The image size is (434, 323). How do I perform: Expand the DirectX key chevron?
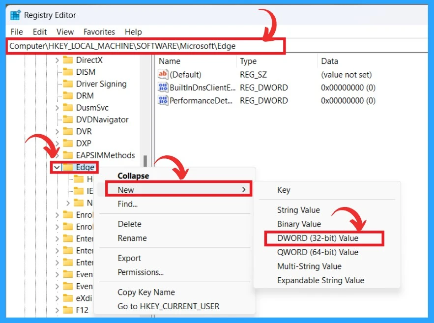[57, 60]
